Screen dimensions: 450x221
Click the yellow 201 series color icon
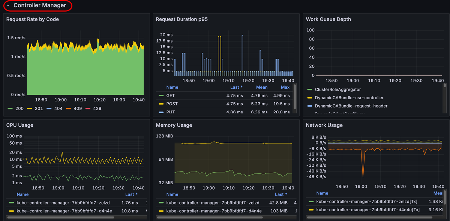click(x=30, y=109)
